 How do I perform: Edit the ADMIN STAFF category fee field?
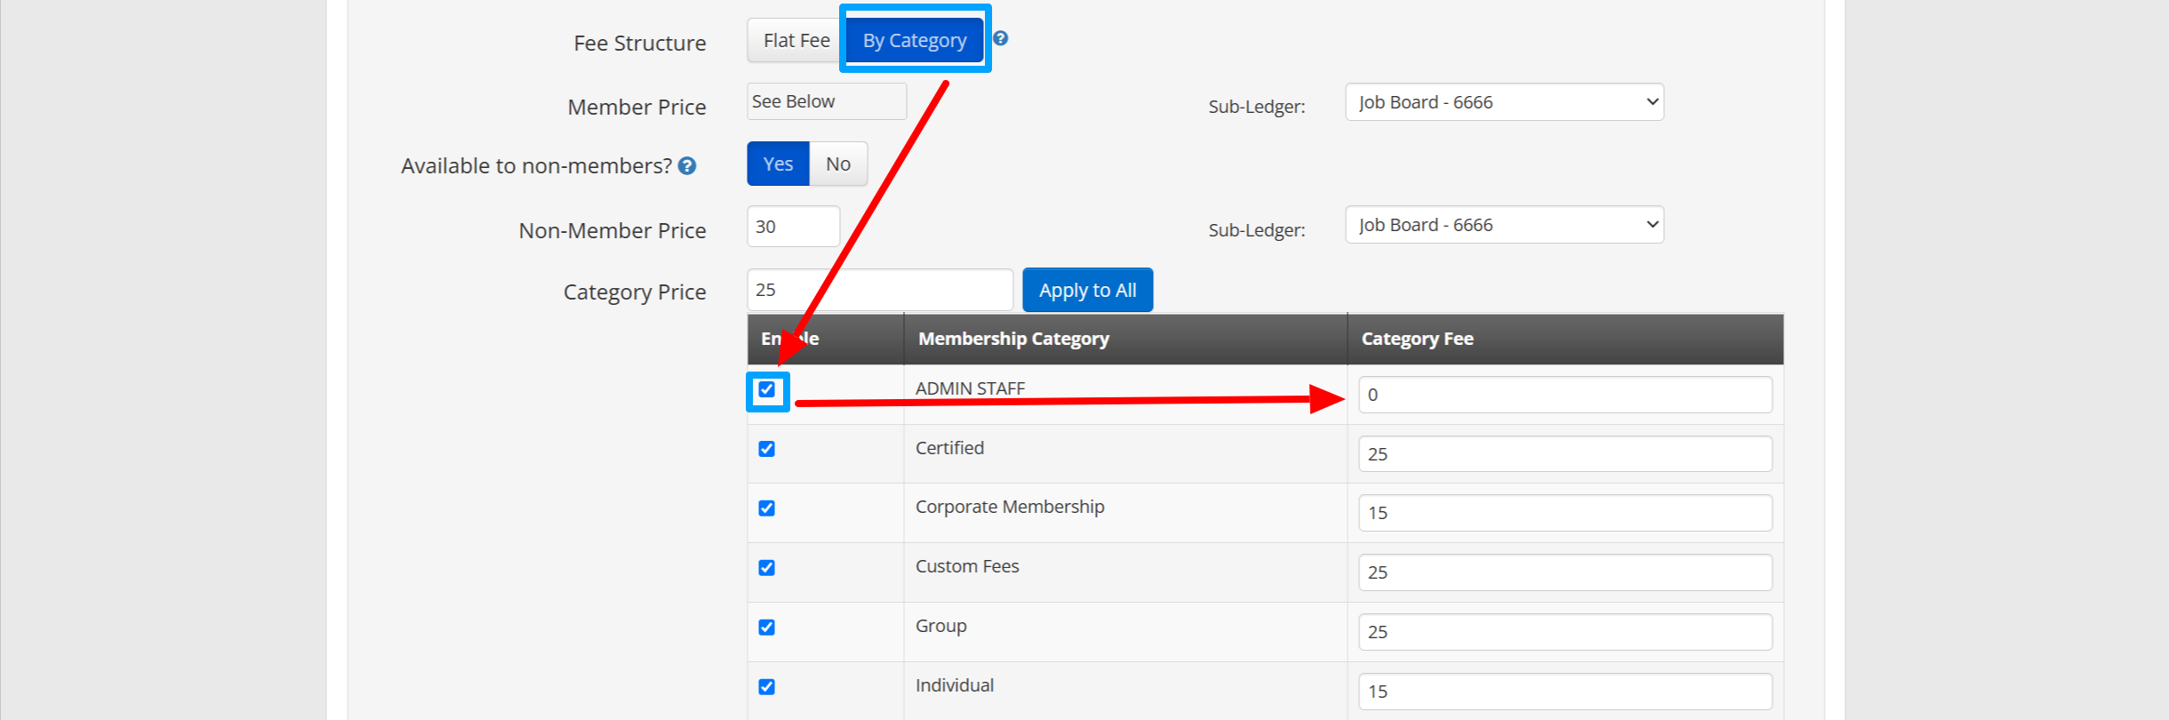[x=1565, y=395]
